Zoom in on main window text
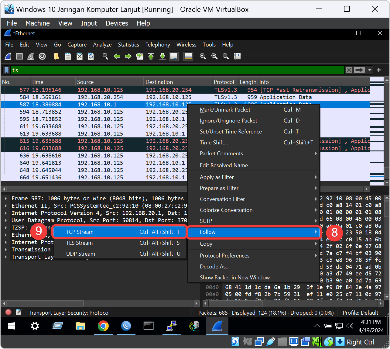This screenshot has width=390, height=349. click(203, 56)
